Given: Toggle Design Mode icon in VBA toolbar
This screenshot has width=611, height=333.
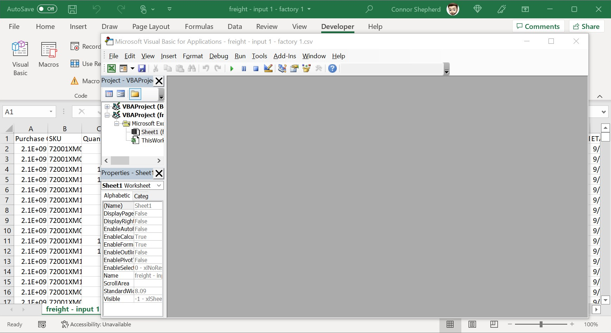Looking at the screenshot, I should (x=268, y=68).
